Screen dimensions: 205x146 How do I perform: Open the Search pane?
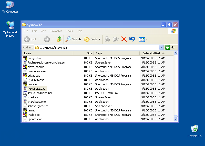[73, 39]
